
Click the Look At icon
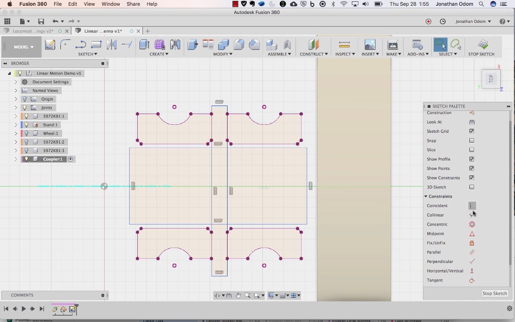pos(472,122)
